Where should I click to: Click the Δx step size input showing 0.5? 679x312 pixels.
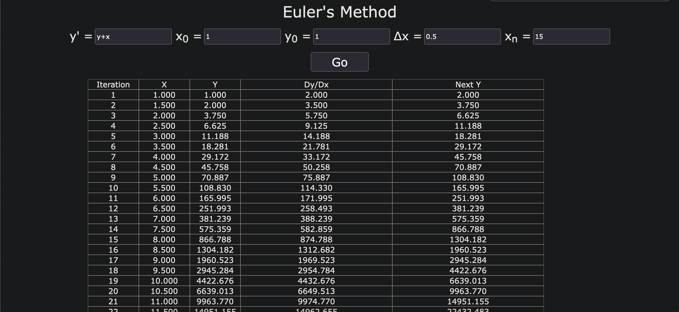coord(462,36)
